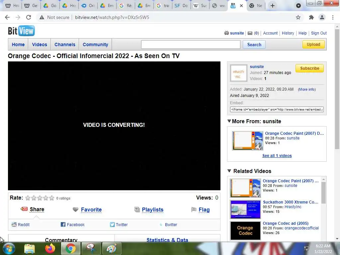Viewport: 340px width, 255px height.
Task: Open Paint from the taskbar
Action: pyautogui.click(x=112, y=248)
